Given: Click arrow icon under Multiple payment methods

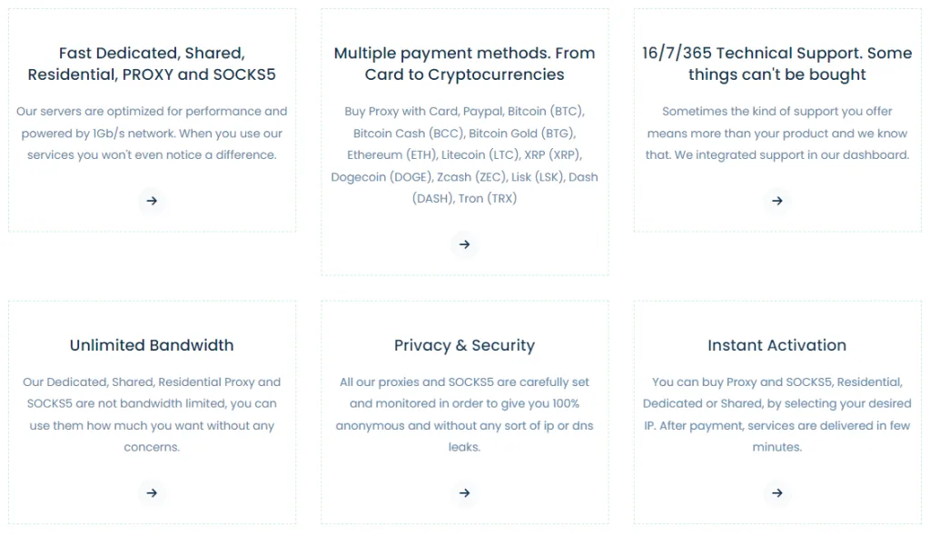Looking at the screenshot, I should (x=464, y=244).
